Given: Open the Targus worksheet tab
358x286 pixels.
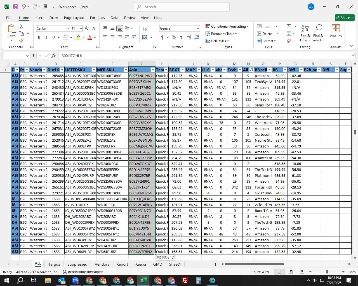Looking at the screenshot, I should point(54,264).
